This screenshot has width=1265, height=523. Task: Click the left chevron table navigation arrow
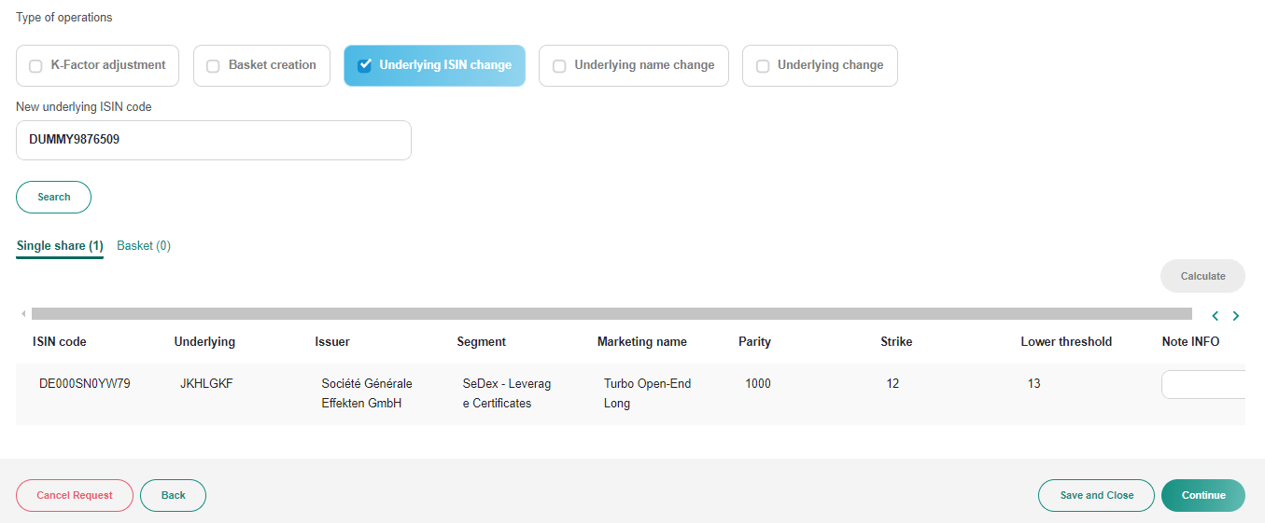(x=1215, y=316)
